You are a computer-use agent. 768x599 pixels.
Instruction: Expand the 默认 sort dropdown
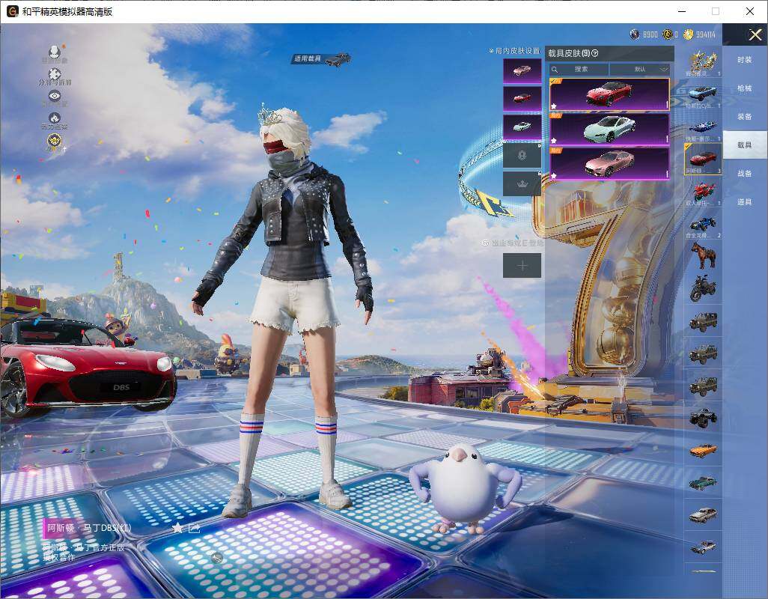pos(640,69)
